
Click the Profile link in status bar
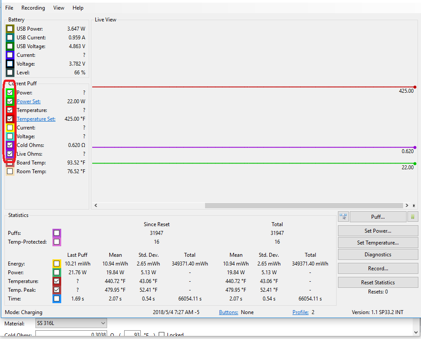pyautogui.click(x=300, y=312)
